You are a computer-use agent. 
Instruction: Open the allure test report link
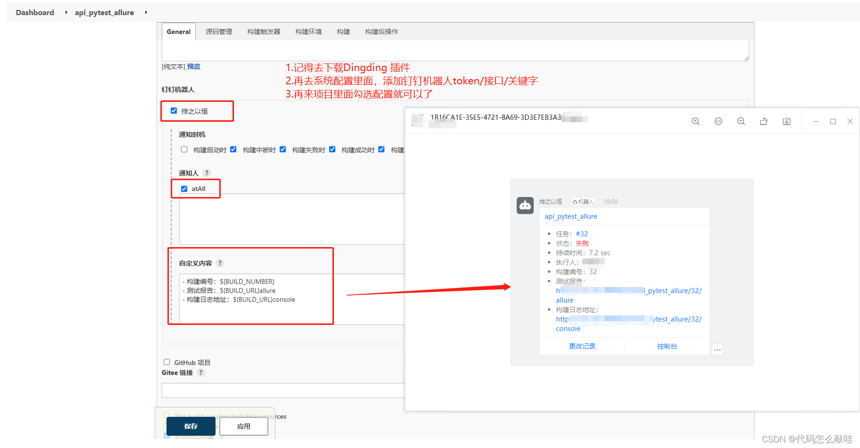[x=628, y=296]
